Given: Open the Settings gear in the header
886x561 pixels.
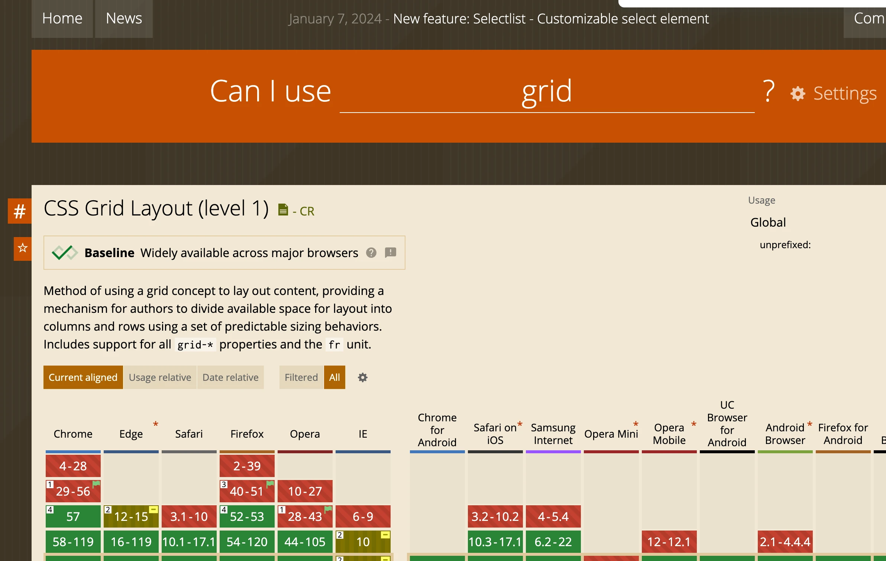Looking at the screenshot, I should [x=798, y=93].
